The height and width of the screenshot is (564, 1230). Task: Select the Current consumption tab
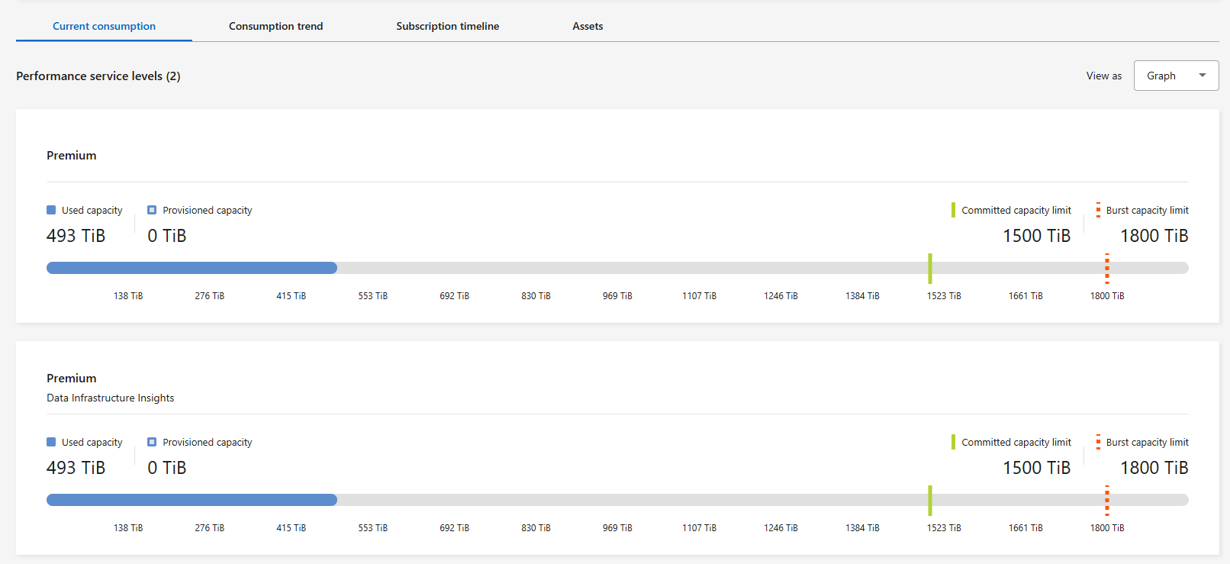[104, 26]
